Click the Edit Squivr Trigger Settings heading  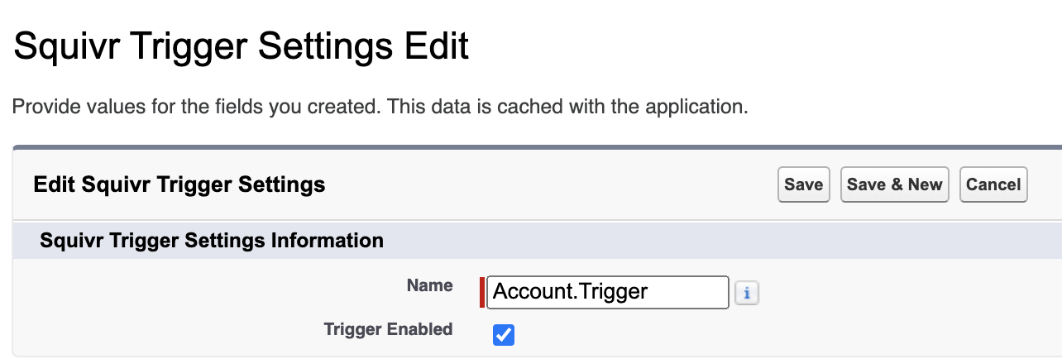179,184
